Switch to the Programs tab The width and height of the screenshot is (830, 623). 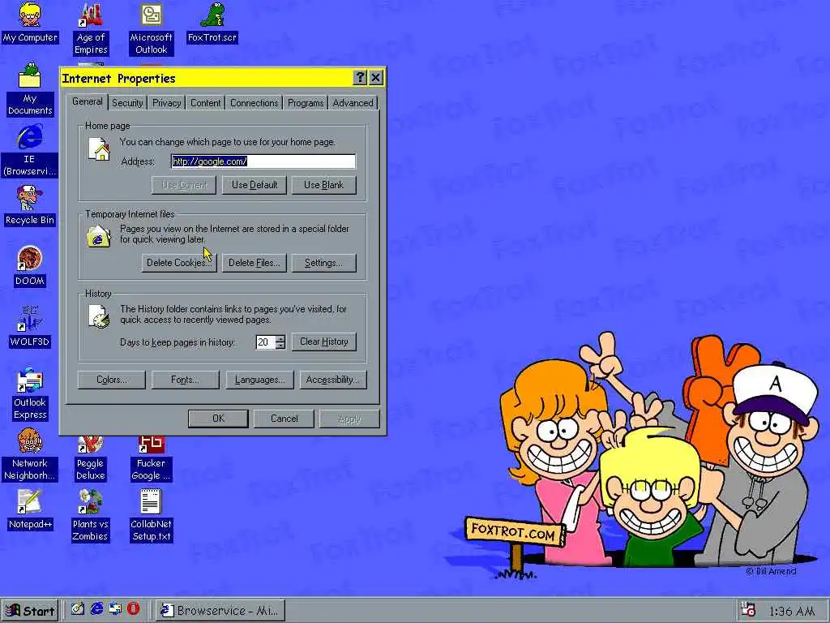pos(306,103)
